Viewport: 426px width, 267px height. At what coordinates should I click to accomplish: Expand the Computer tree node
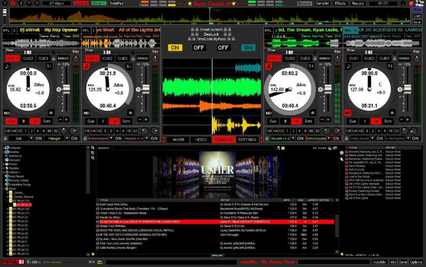click(x=4, y=148)
